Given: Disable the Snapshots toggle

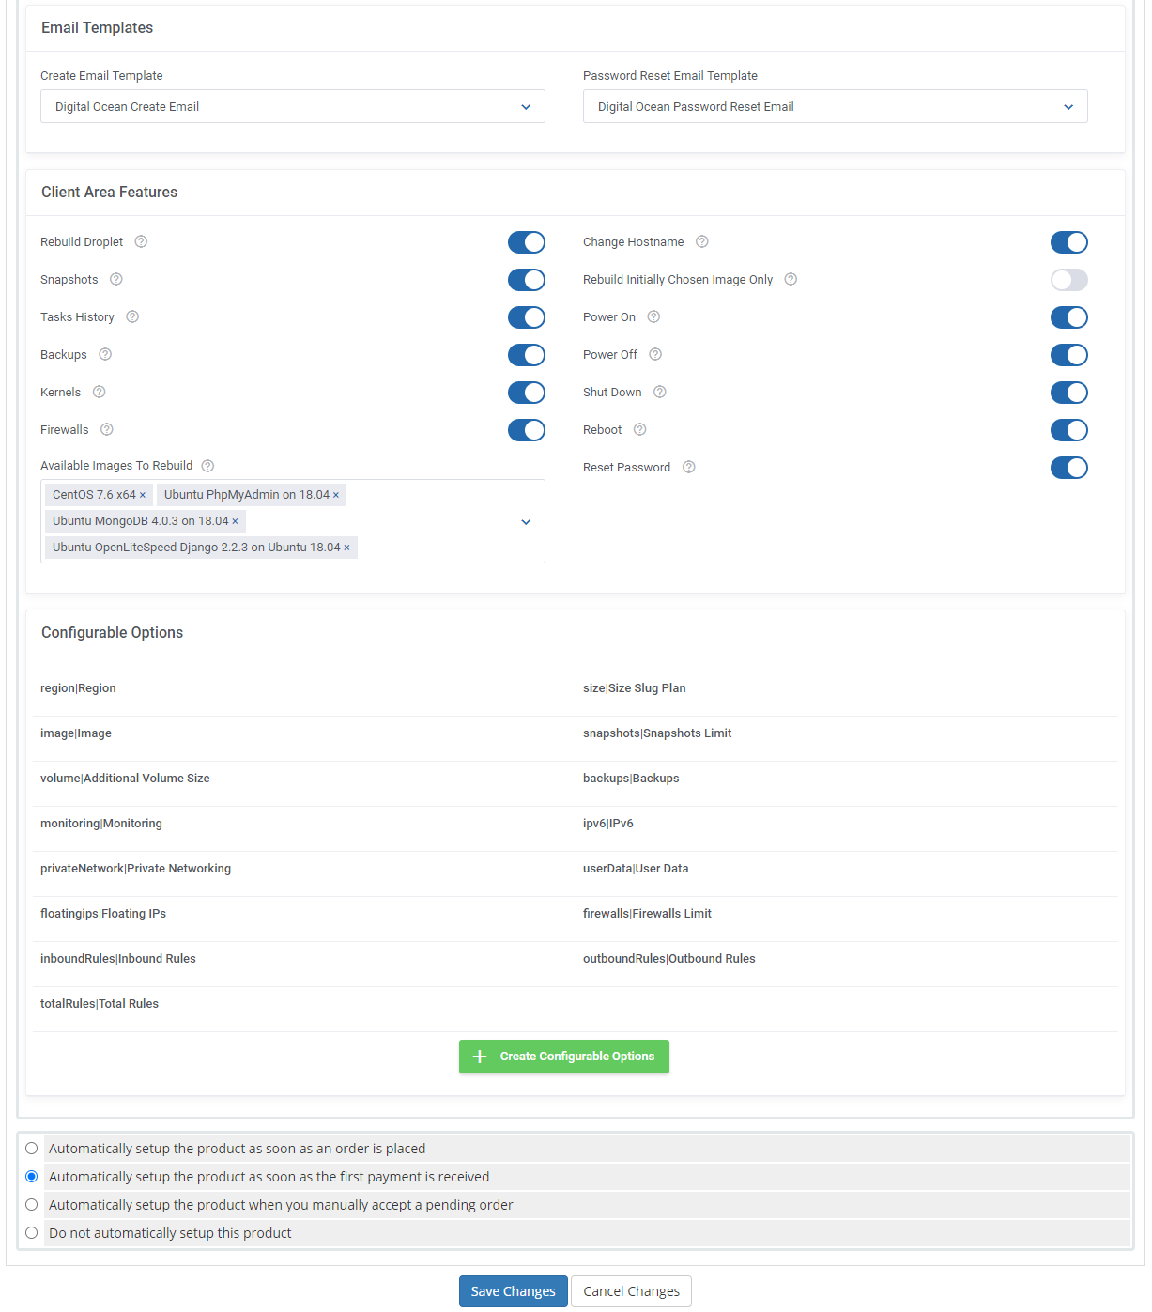Looking at the screenshot, I should (527, 280).
